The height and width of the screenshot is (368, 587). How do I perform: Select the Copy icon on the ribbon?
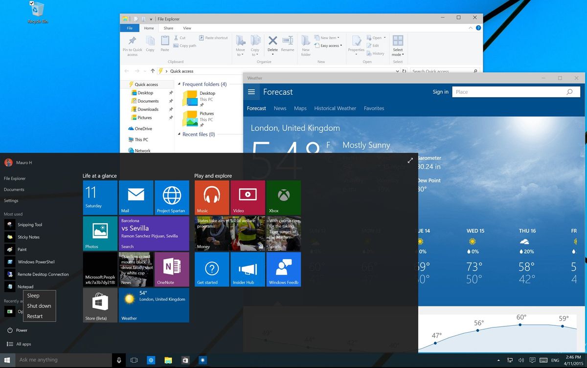pyautogui.click(x=150, y=42)
